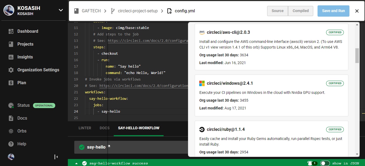Go to Projects in the sidebar
This screenshot has height=166, width=365.
coord(25,44)
